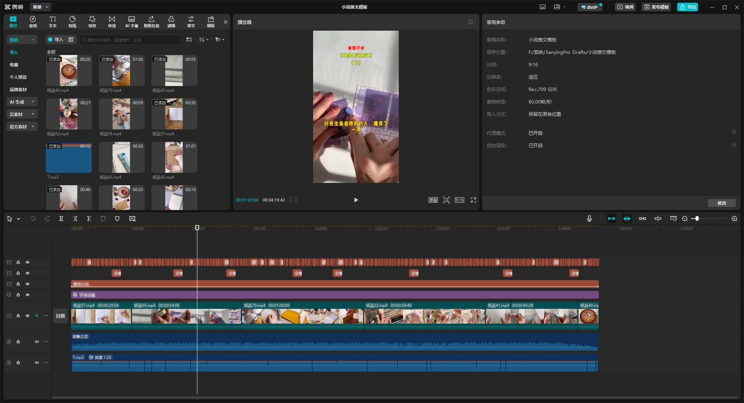The width and height of the screenshot is (744, 403).
Task: Switch media bin to grid view icon
Action: (71, 40)
